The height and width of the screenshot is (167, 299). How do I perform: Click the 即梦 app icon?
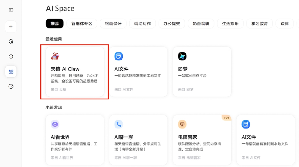click(x=182, y=56)
